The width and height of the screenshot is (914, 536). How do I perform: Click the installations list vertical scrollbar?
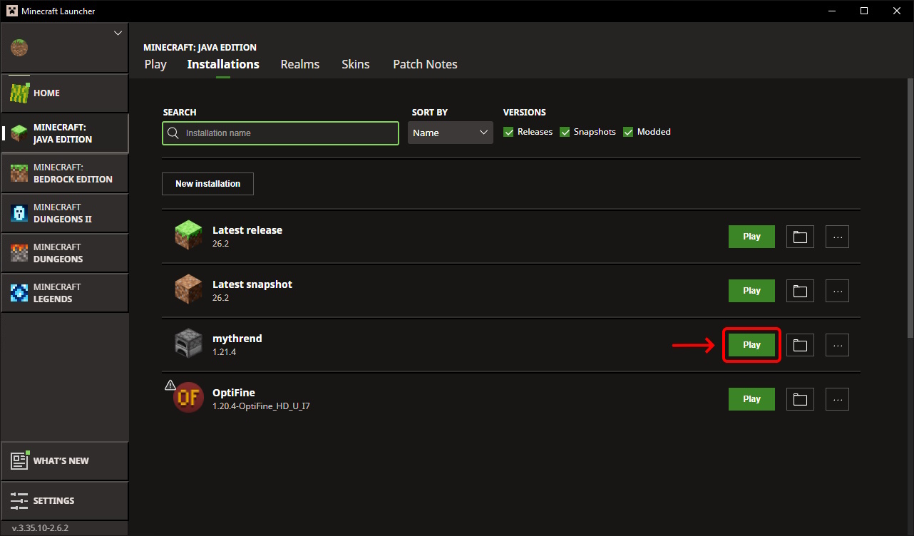coord(910,207)
